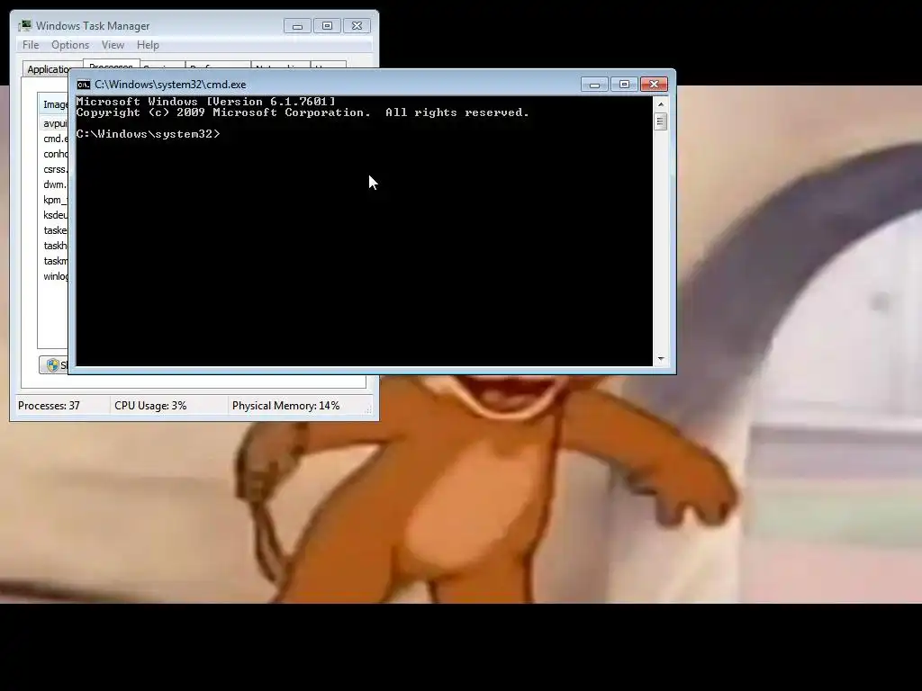Click the Physical Memory: 14% status entry
This screenshot has width=922, height=691.
pos(285,406)
